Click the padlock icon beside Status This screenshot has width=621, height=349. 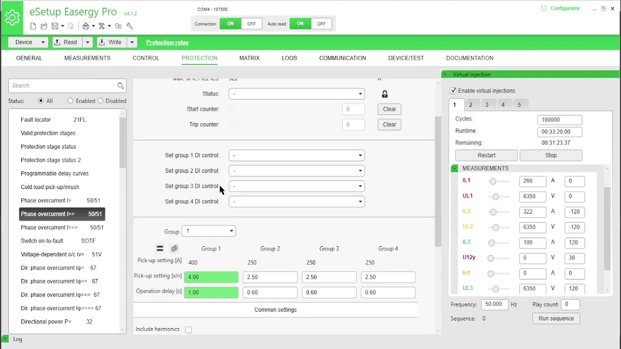click(385, 94)
